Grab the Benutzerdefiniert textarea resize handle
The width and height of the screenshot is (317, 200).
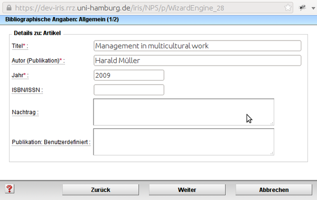click(272, 153)
